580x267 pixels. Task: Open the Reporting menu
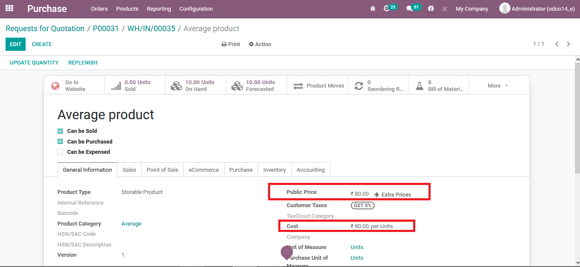pos(159,9)
